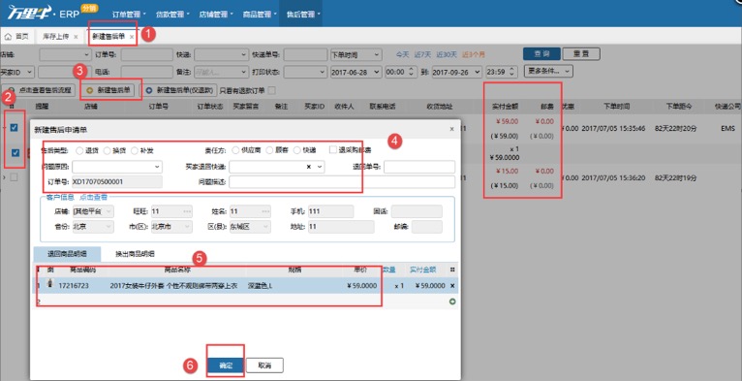
Task: Click the 快递单号 search input field
Action: click(305, 55)
